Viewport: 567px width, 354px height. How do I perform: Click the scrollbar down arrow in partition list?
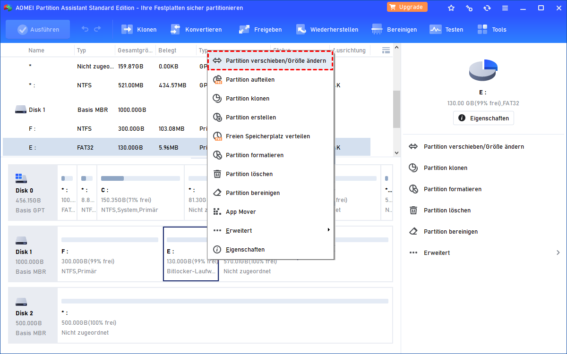click(x=396, y=152)
